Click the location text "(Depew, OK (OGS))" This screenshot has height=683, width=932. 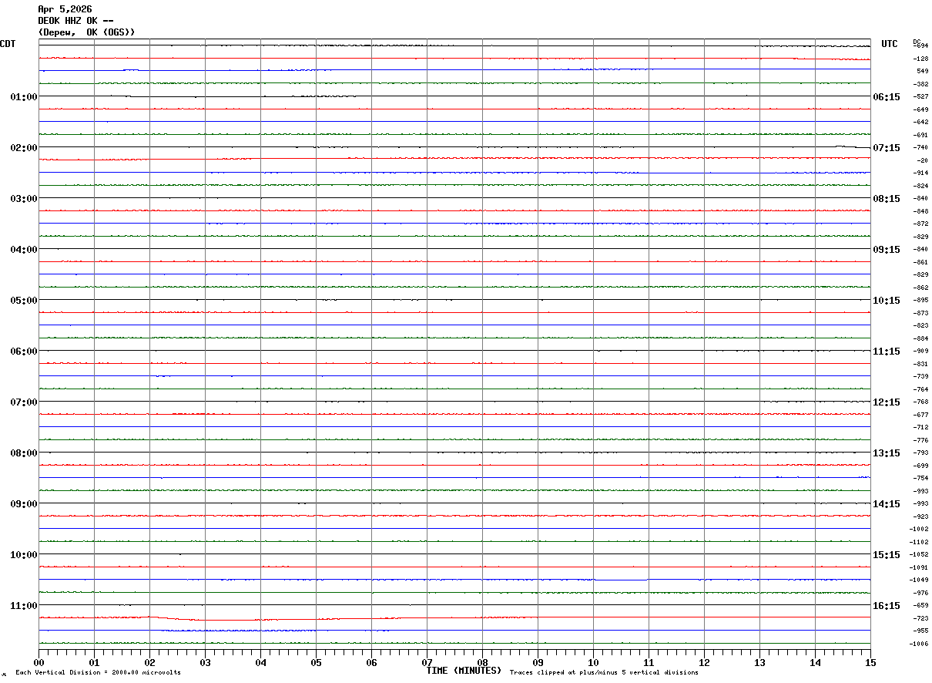[x=86, y=32]
